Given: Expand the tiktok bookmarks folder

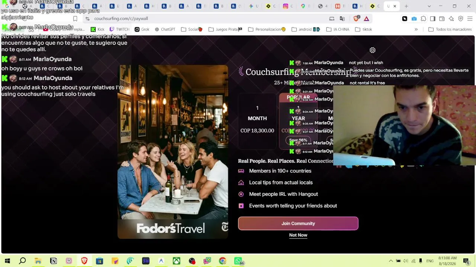Looking at the screenshot, I should (363, 29).
